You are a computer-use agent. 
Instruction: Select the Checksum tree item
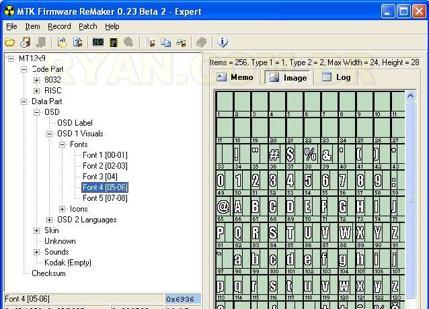[x=50, y=273]
